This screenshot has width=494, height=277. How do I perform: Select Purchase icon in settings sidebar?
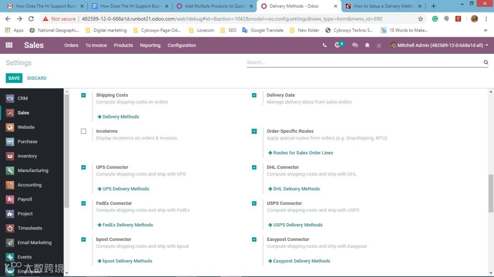[x=10, y=142]
